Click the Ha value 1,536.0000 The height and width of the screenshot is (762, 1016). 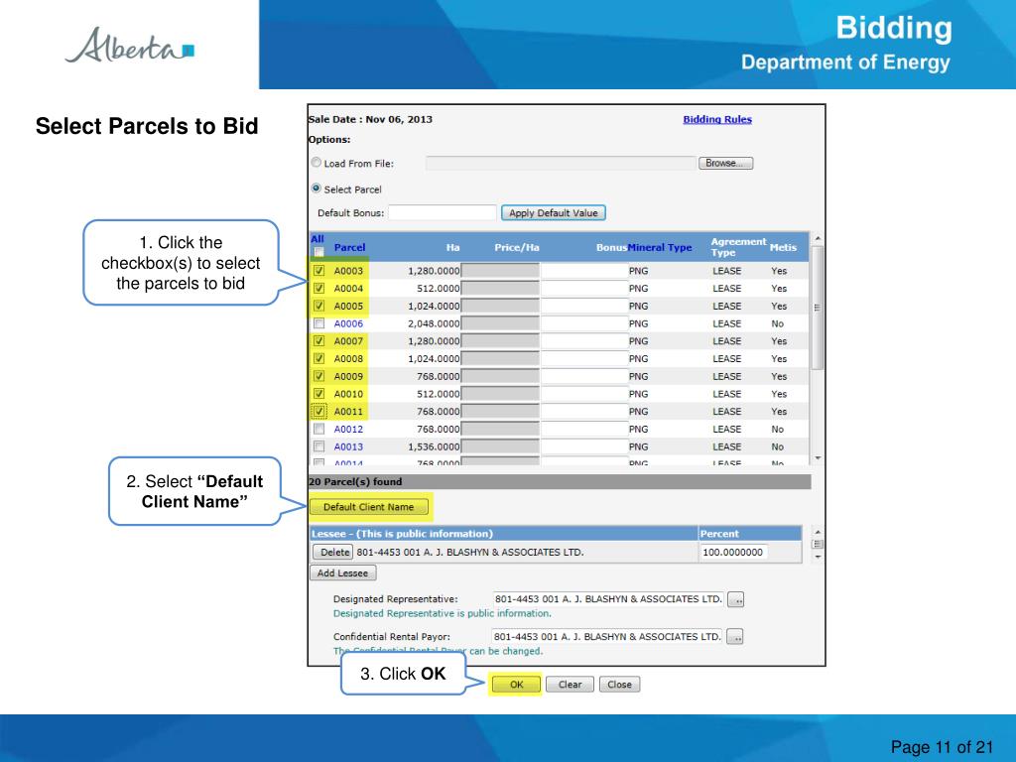[x=434, y=446]
